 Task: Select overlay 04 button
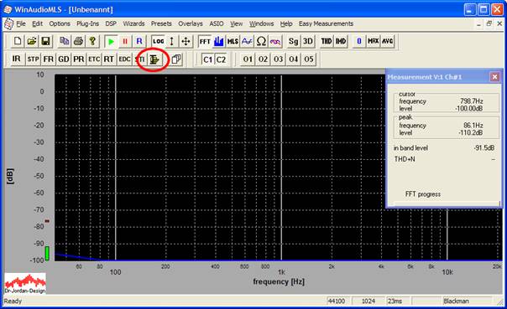(x=293, y=59)
